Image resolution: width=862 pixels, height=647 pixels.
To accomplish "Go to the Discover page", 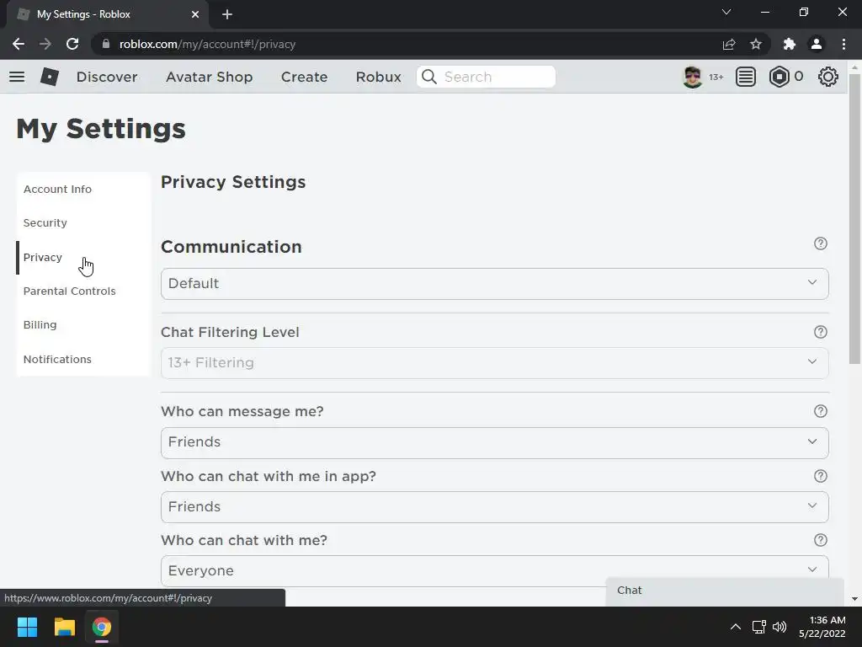I will tap(107, 77).
